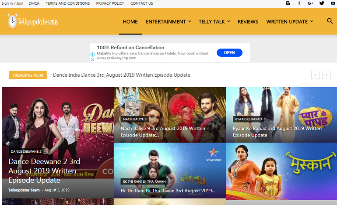The image size is (337, 205).
Task: Open trending Dance India Dance article headline
Action: (x=121, y=75)
